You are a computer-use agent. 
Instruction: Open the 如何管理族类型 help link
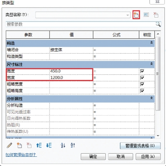[x=21, y=155]
